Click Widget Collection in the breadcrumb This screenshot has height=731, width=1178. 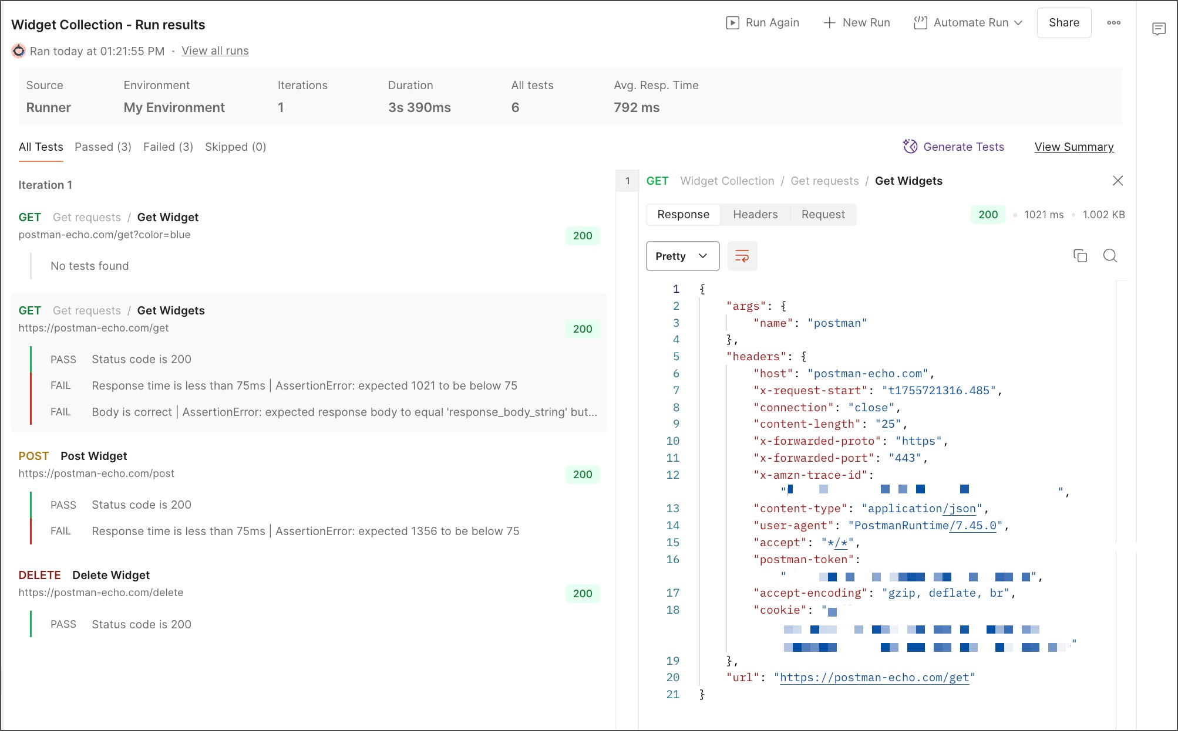click(727, 181)
